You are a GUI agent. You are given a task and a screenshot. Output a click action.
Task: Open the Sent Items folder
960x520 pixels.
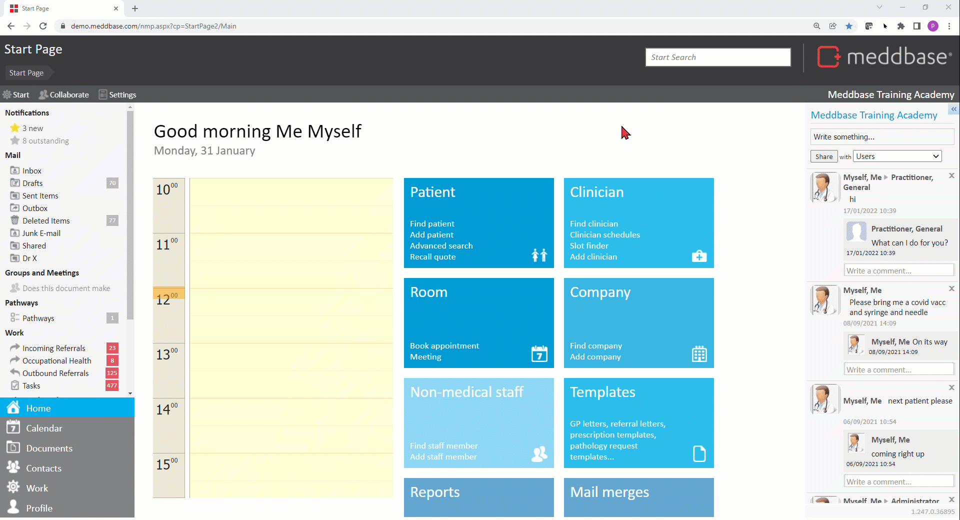[40, 195]
